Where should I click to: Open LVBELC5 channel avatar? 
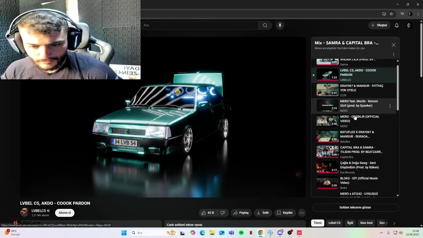coord(25,213)
